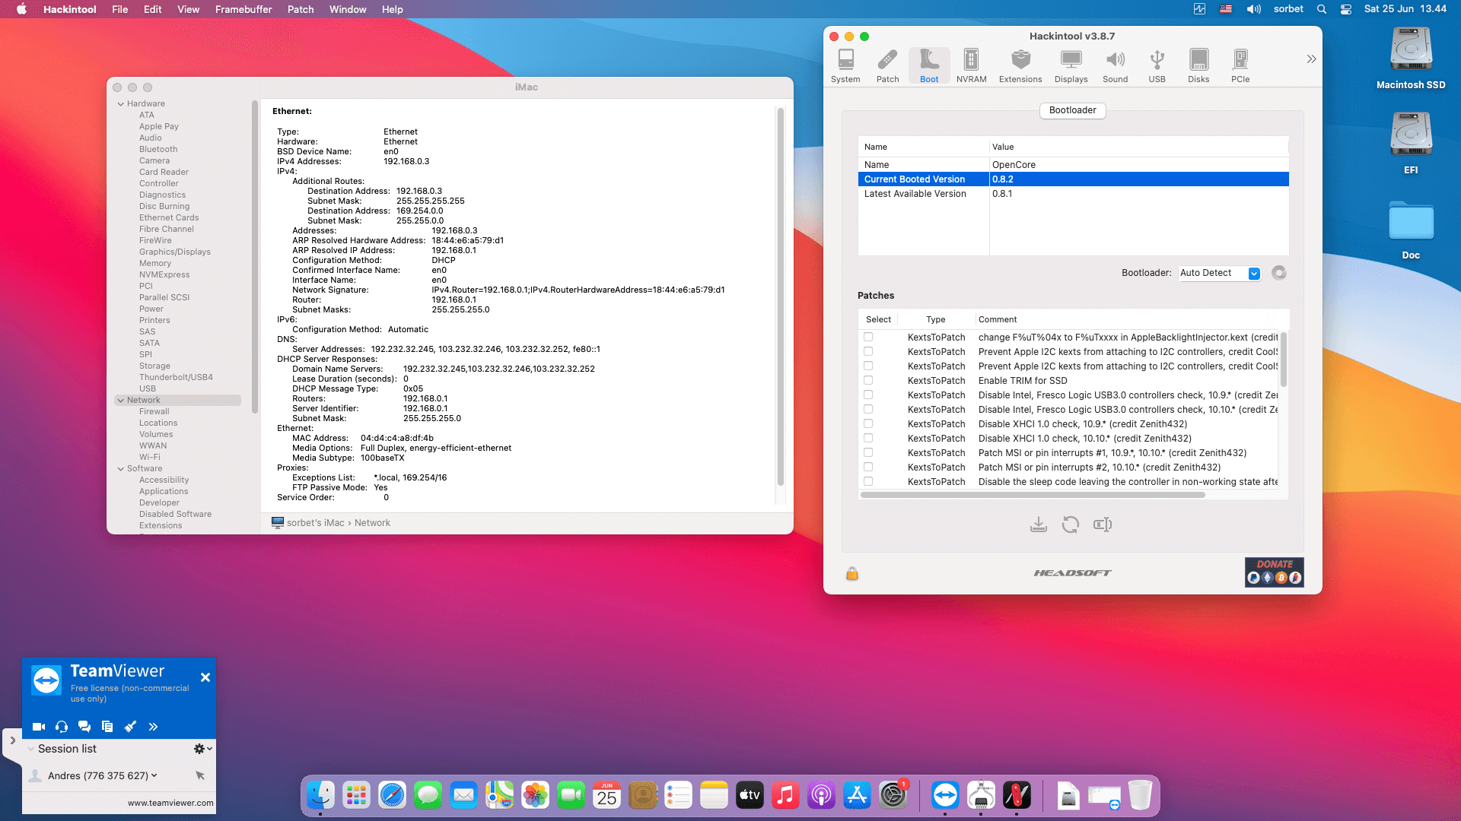Open the Disks toolbar icon
Image resolution: width=1461 pixels, height=821 pixels.
click(x=1198, y=65)
